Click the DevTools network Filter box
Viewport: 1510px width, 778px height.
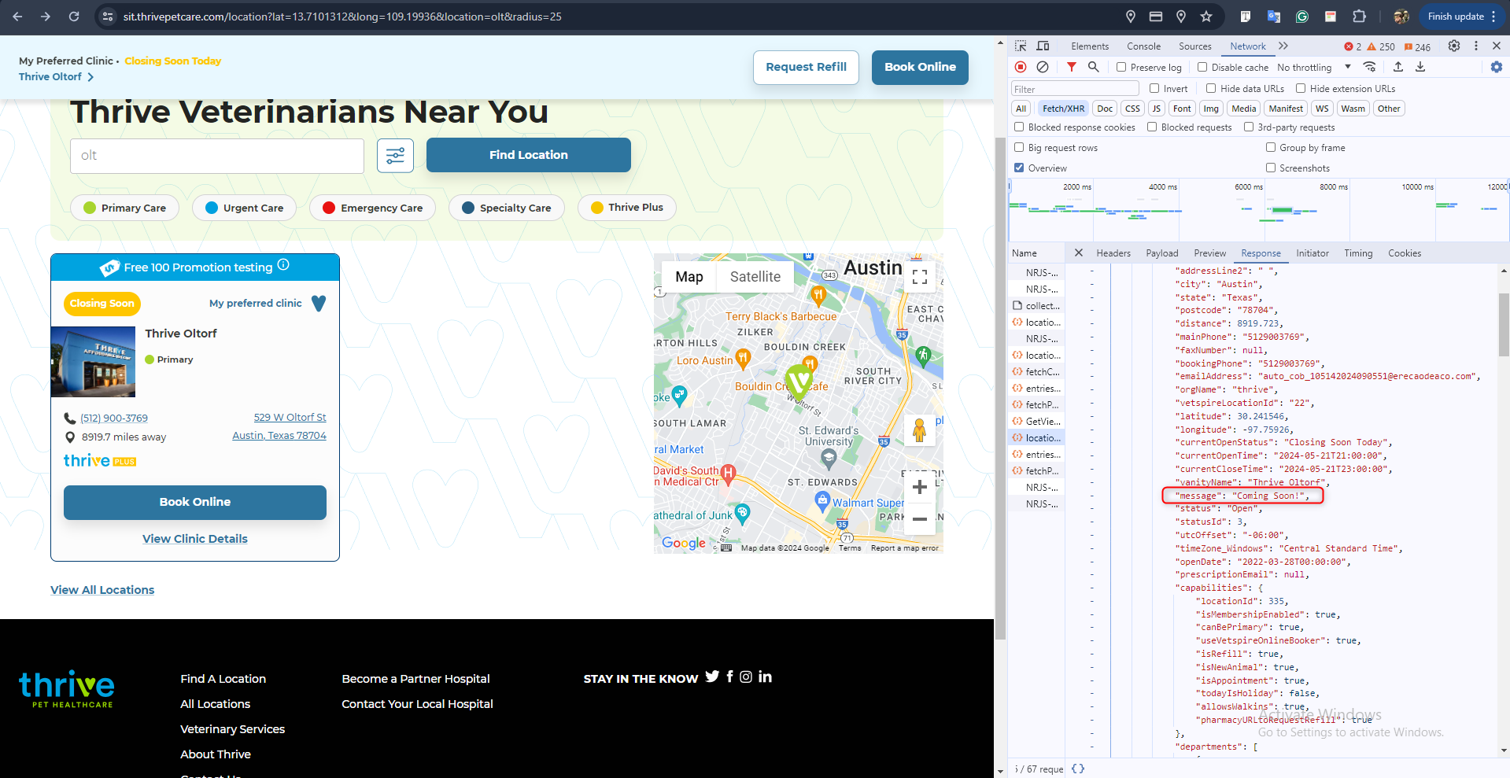coord(1075,89)
